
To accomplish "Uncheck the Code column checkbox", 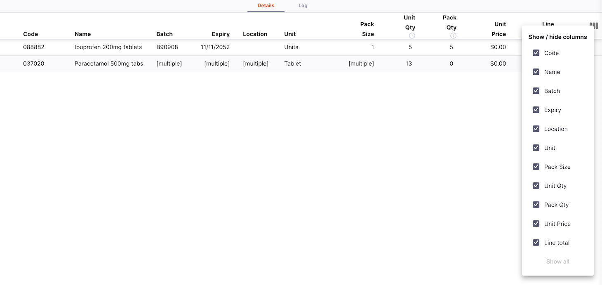I will pyautogui.click(x=536, y=53).
